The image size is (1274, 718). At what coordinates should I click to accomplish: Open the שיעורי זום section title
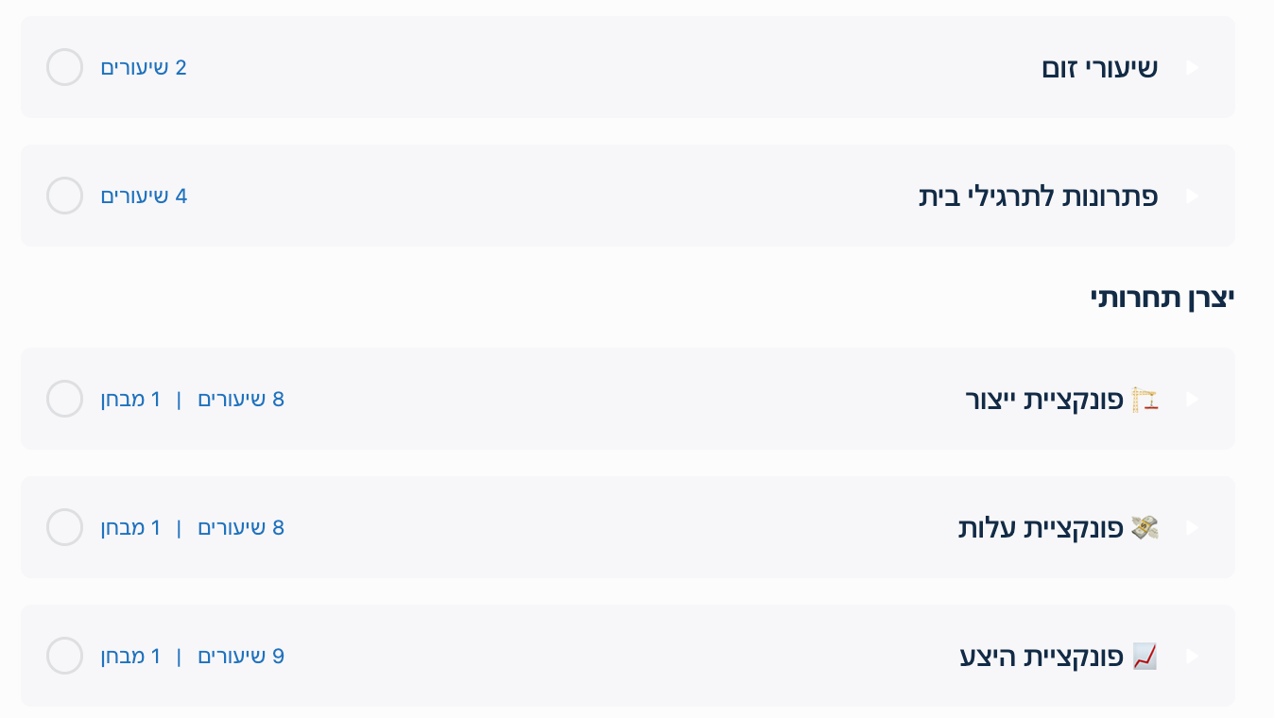1099,68
